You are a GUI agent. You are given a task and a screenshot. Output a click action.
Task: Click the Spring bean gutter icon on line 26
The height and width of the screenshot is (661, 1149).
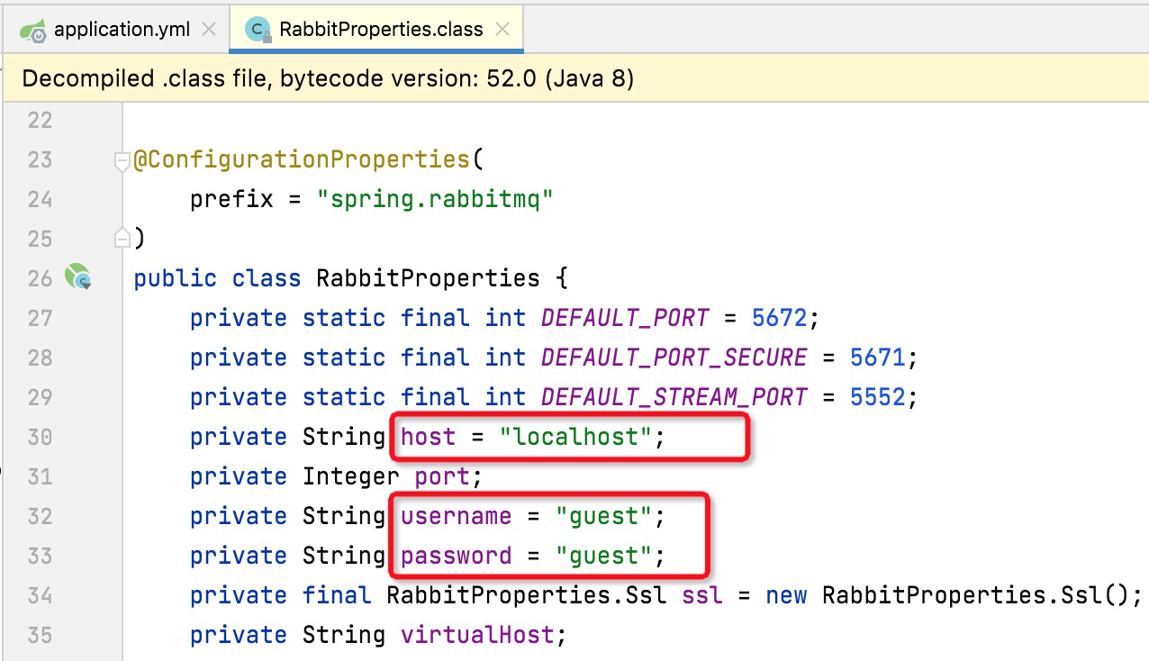[78, 277]
